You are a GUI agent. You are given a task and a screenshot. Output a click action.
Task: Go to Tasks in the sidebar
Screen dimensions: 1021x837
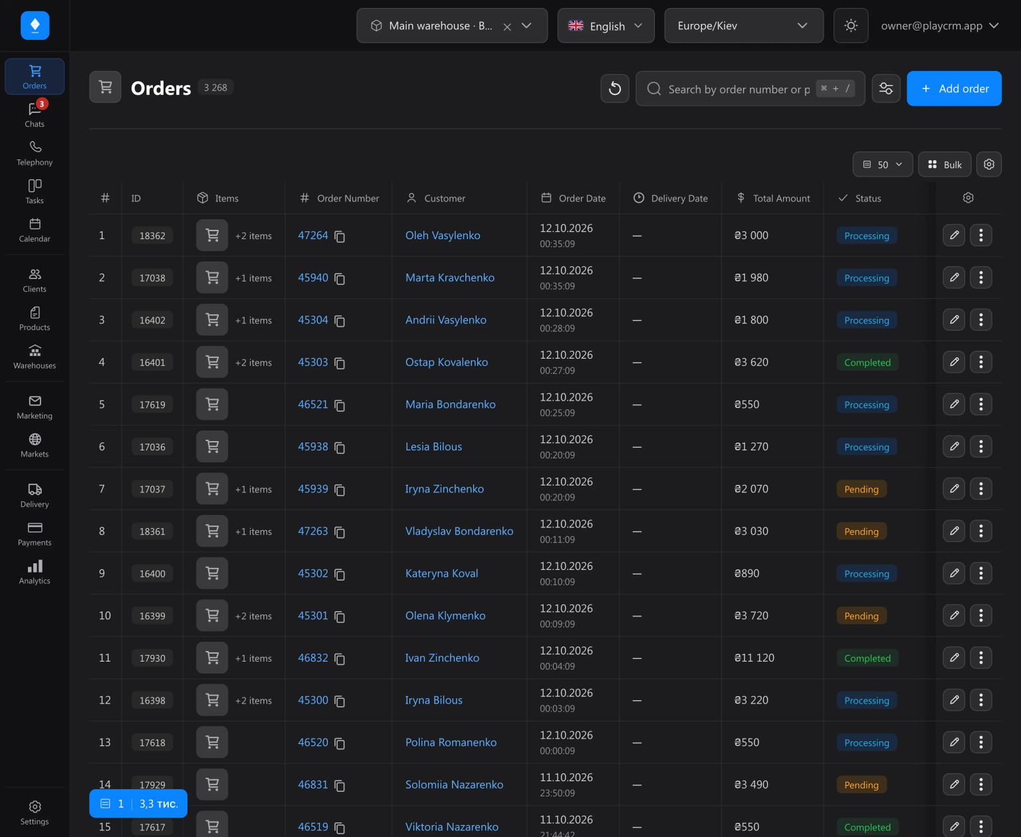coord(35,191)
